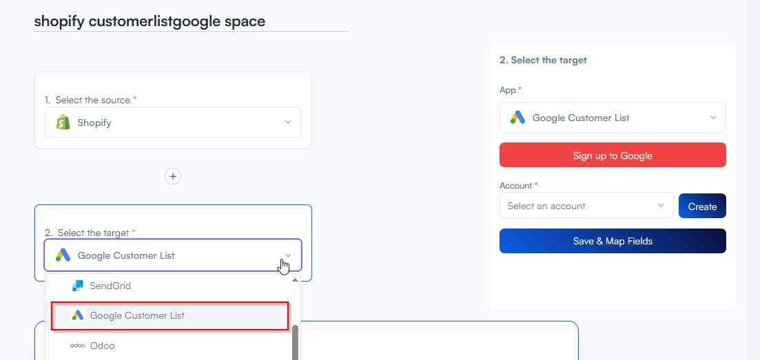Collapse the target dropdown using its chevron
The image size is (760, 360).
pos(288,255)
